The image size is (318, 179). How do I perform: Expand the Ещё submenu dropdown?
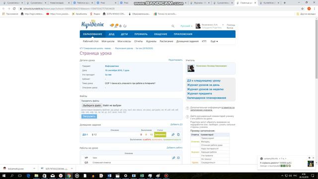pyautogui.click(x=214, y=41)
